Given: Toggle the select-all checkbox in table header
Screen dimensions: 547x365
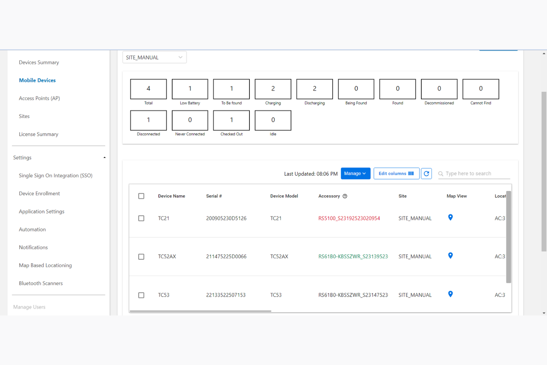Looking at the screenshot, I should (141, 196).
